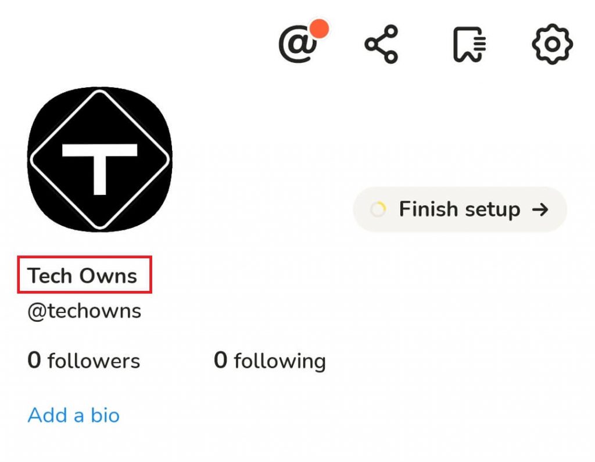View the 0 following list
The height and width of the screenshot is (462, 595).
coord(270,361)
